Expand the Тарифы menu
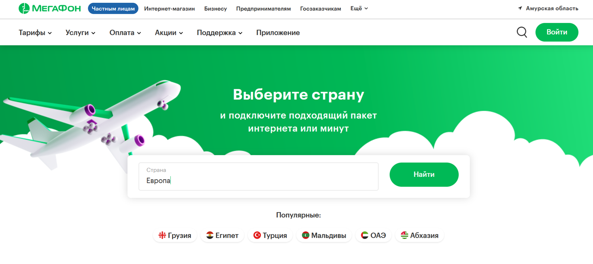593x264 pixels. 35,33
